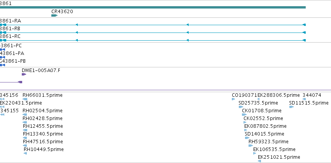Select the SD11515.5prime label text

[309, 103]
